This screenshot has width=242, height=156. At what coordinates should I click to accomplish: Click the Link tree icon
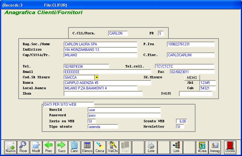coord(177,147)
